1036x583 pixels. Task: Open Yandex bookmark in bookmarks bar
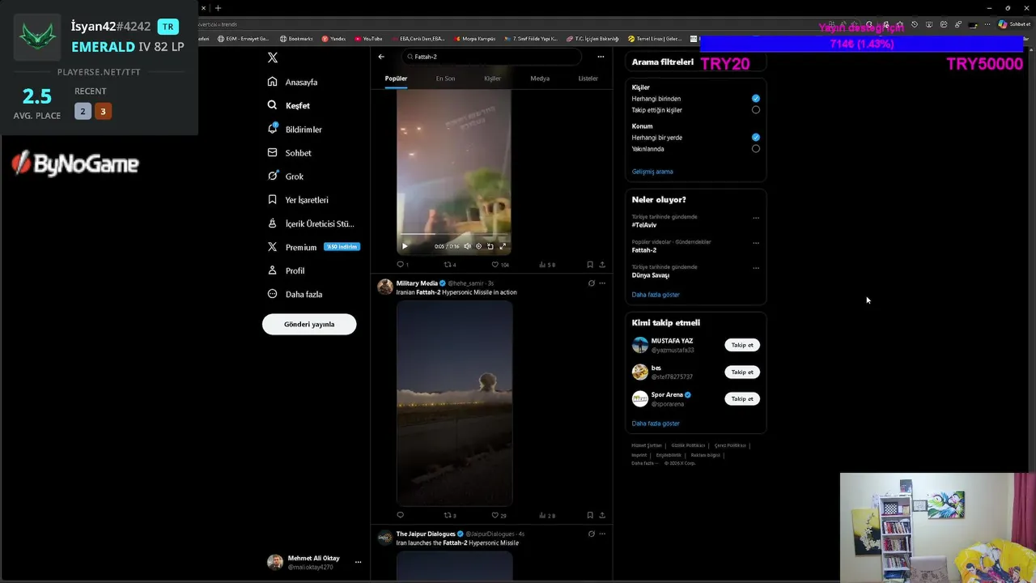point(334,38)
